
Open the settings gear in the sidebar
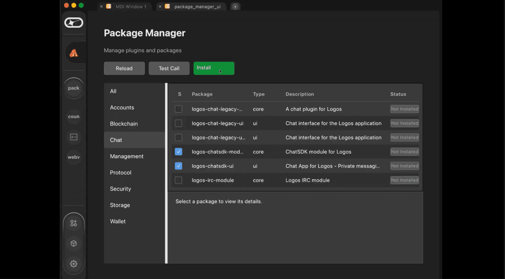pos(74,263)
